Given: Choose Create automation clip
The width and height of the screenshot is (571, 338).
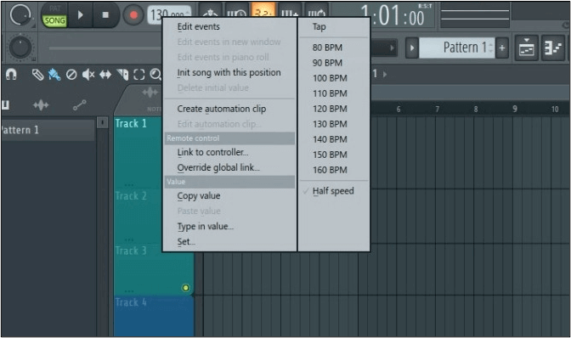Looking at the screenshot, I should pyautogui.click(x=222, y=109).
